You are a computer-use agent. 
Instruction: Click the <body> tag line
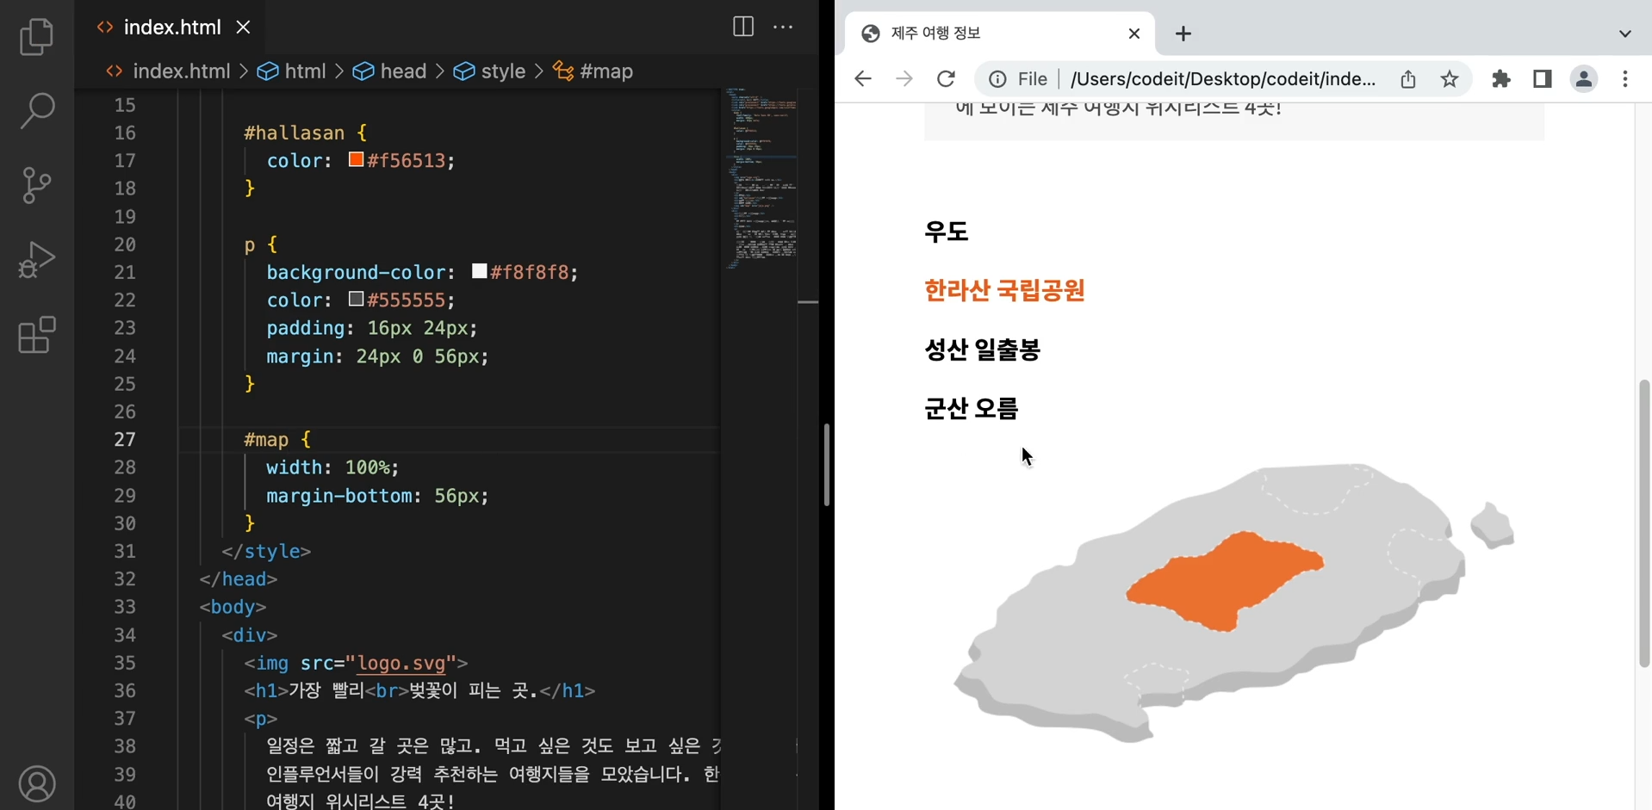point(233,607)
